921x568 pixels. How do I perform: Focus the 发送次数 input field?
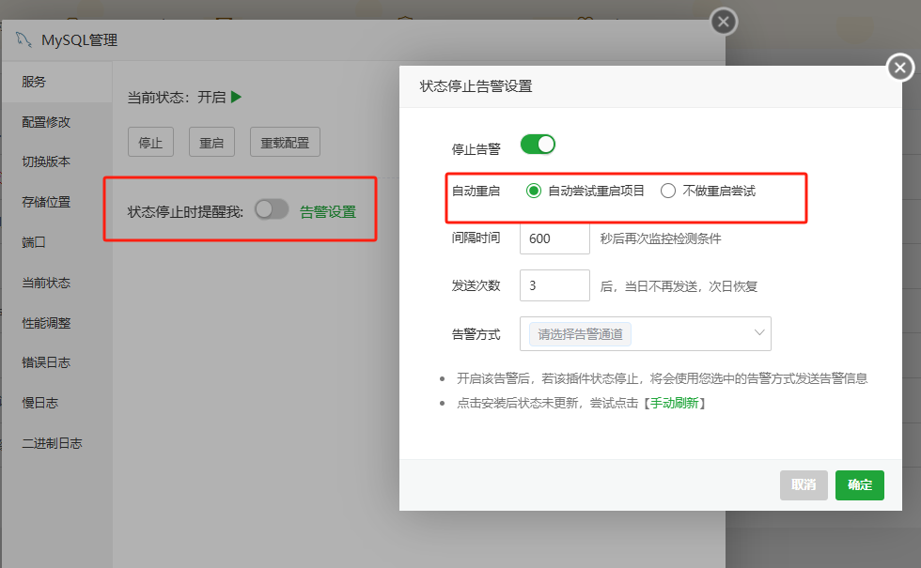554,285
